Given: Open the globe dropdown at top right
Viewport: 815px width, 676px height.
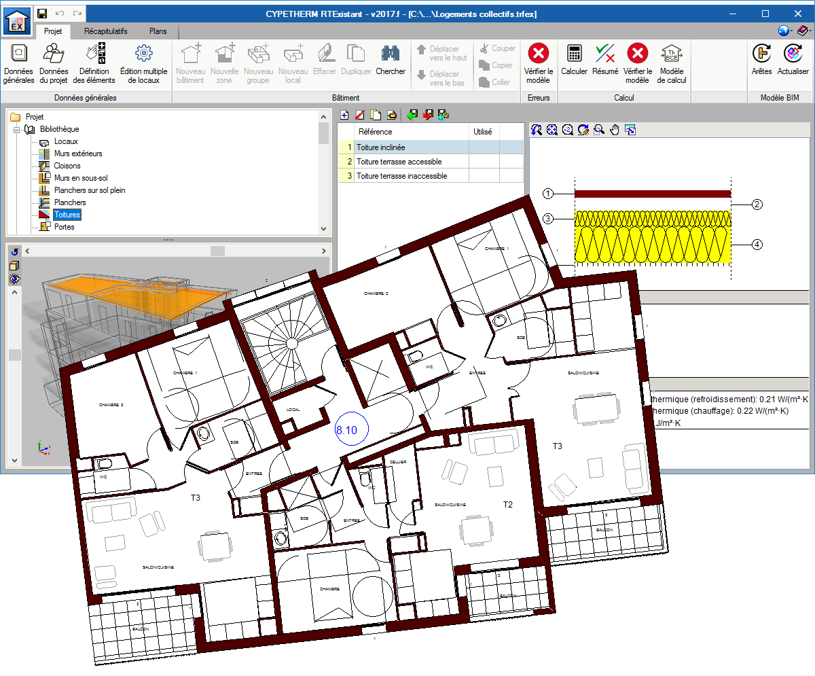Looking at the screenshot, I should (786, 31).
